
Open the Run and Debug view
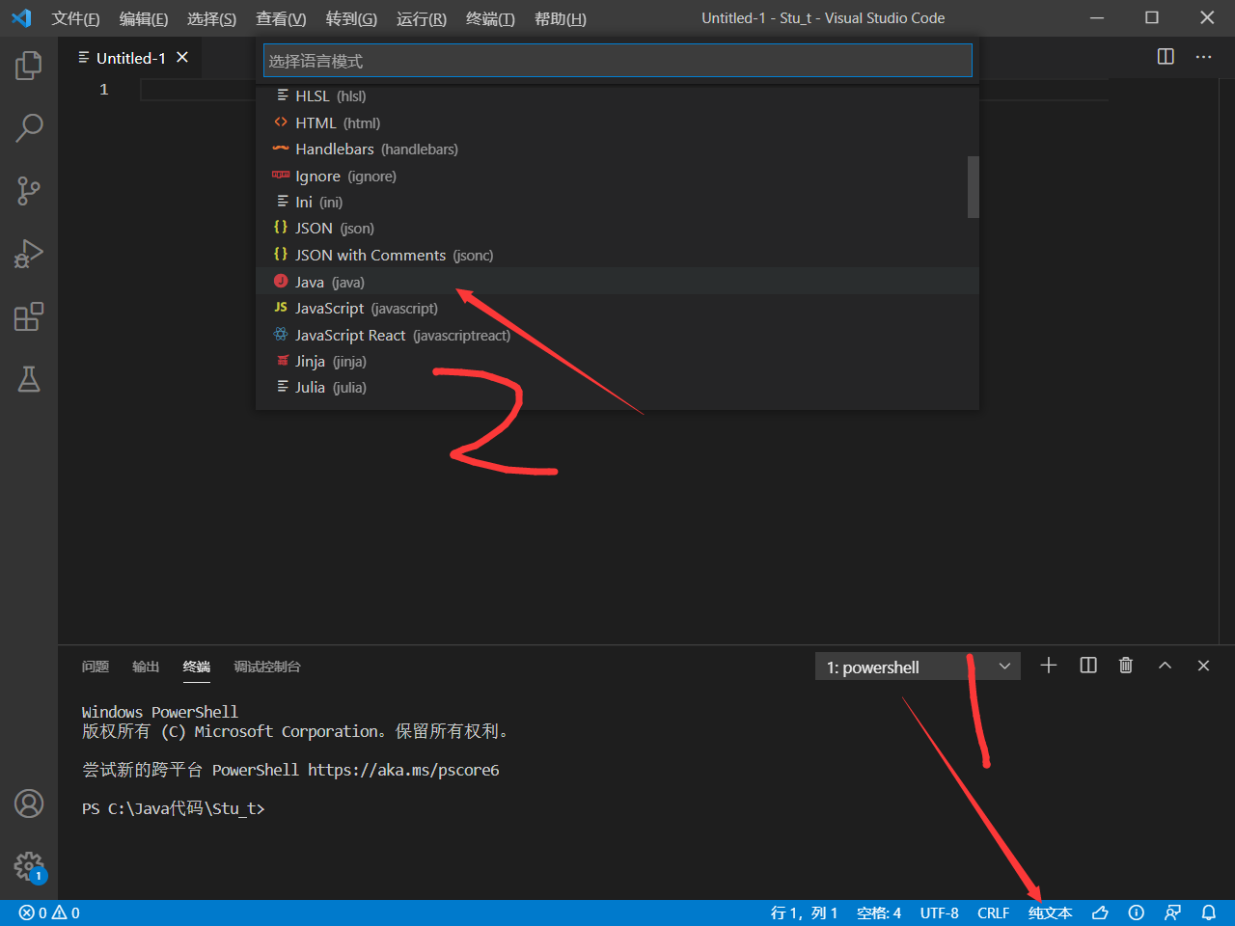(x=29, y=254)
